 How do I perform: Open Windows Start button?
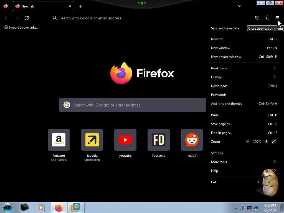pyautogui.click(x=7, y=207)
